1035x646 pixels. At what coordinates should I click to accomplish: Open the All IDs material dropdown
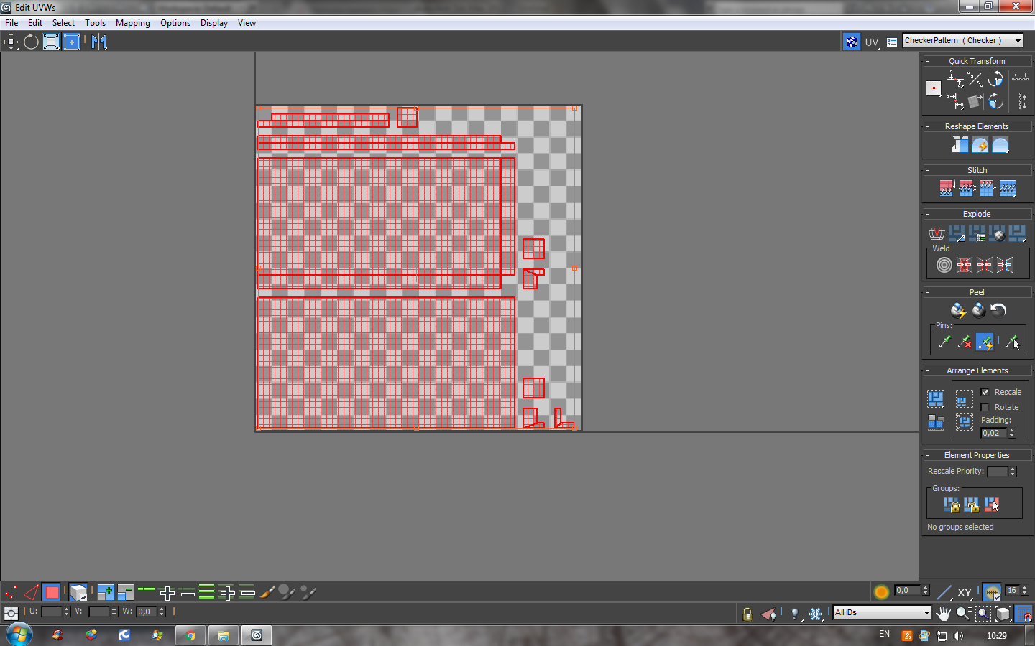[882, 612]
